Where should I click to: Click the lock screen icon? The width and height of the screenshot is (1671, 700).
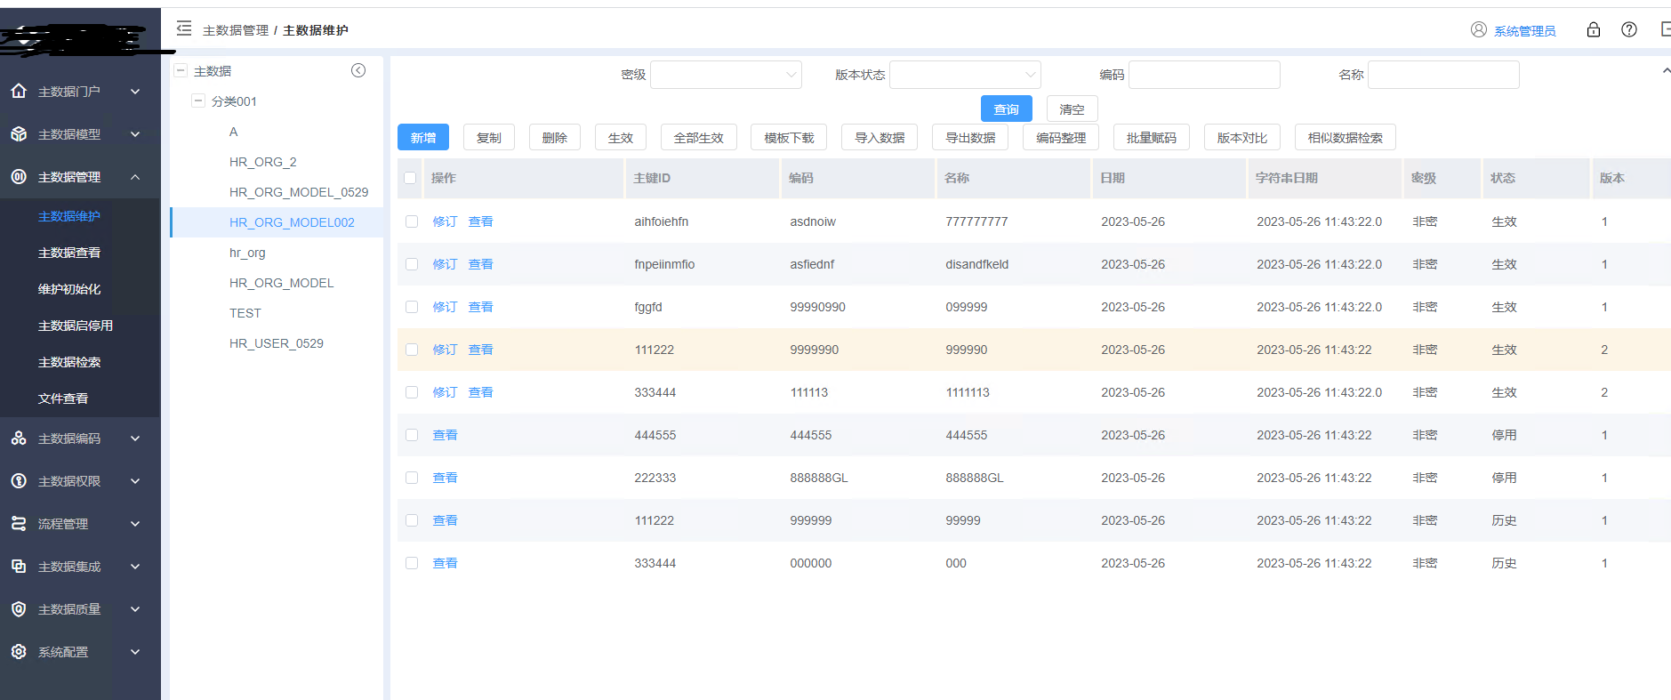[1594, 29]
